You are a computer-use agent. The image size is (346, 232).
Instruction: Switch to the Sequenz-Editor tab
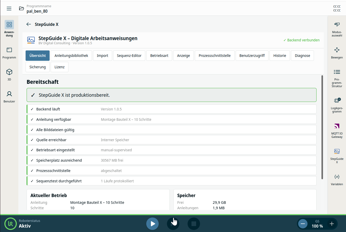[x=129, y=56]
